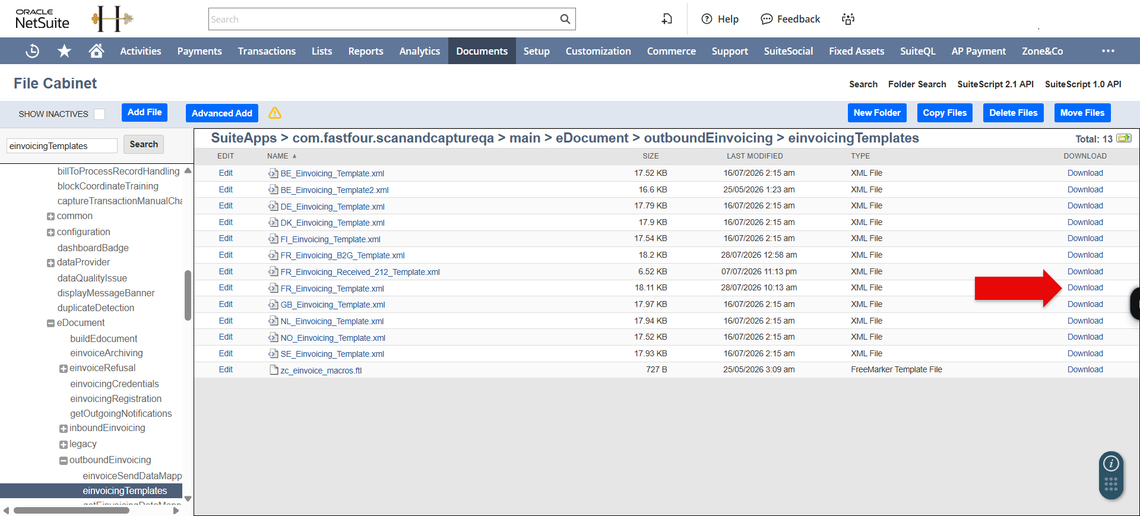Click the folder tree scroll-down arrow
The width and height of the screenshot is (1140, 516).
188,499
